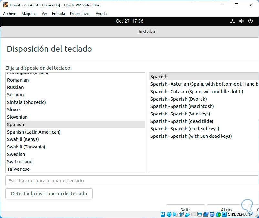Screen dimensions: 259x218
Task: Select Spanish - Spanish (Macintosh) variant
Action: (x=204, y=106)
